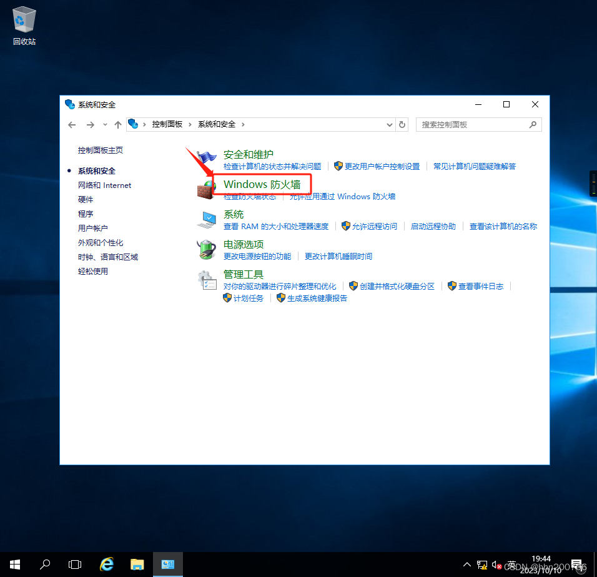The image size is (597, 577).
Task: Go forward with the right arrow button
Action: (90, 125)
